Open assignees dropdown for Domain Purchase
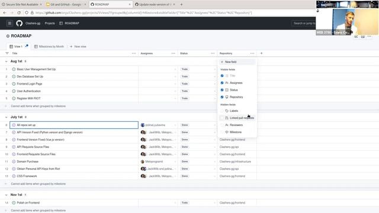 [x=175, y=162]
